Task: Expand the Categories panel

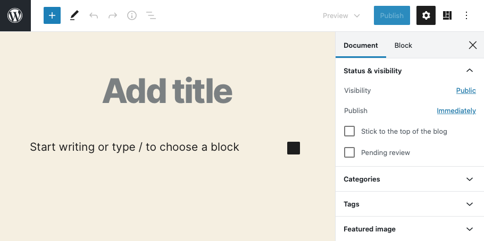Action: tap(410, 179)
